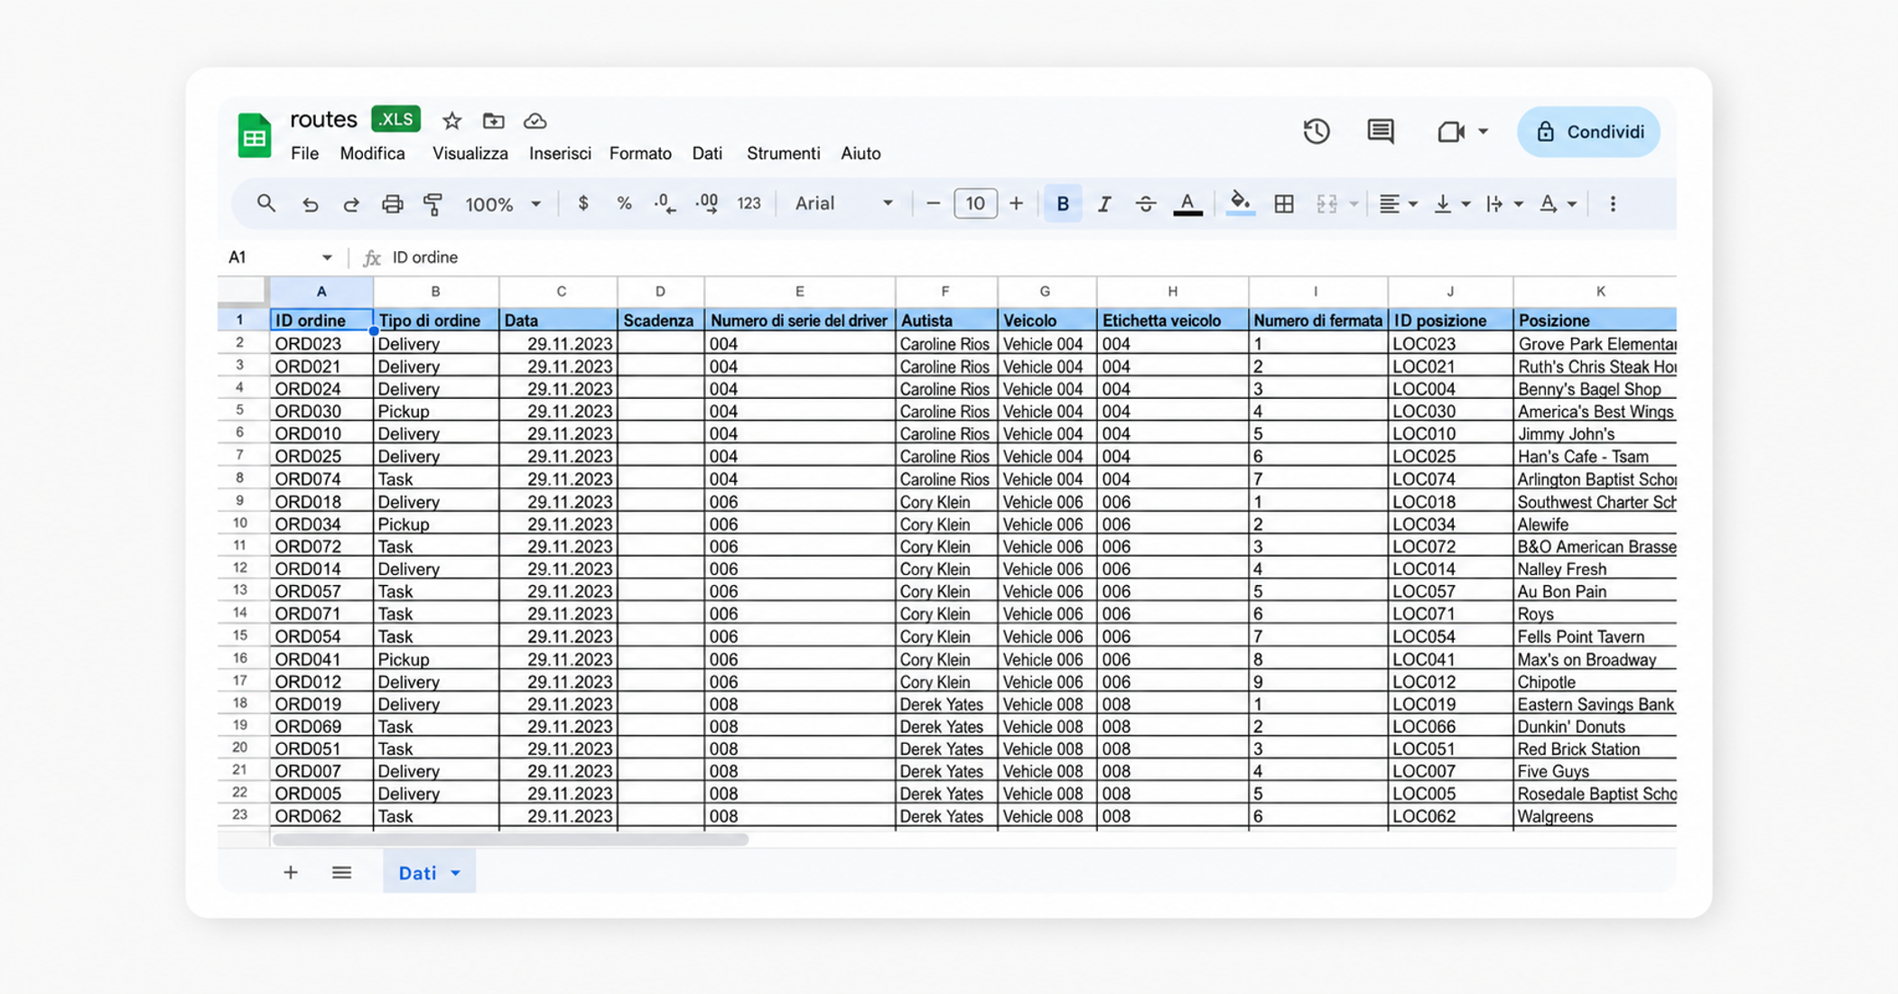Viewport: 1898px width, 994px height.
Task: Select column E header
Action: pos(799,292)
